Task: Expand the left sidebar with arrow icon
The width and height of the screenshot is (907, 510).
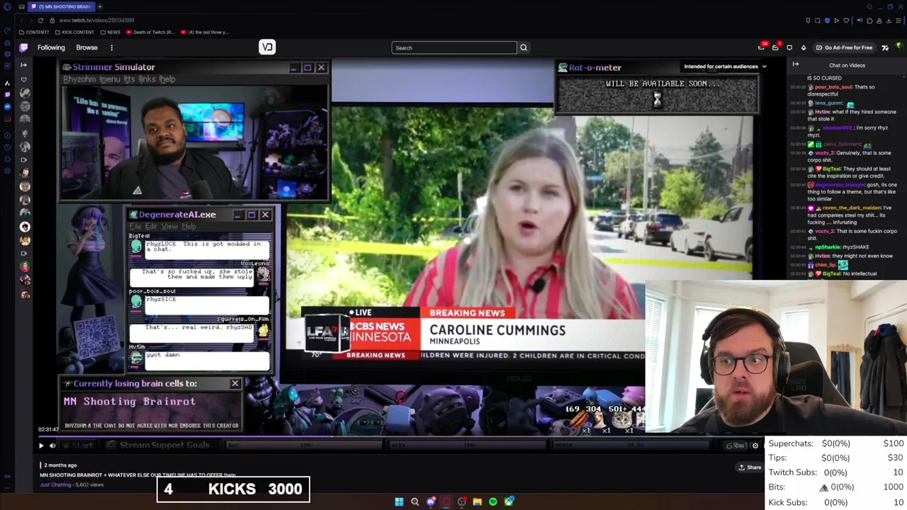Action: [x=23, y=64]
